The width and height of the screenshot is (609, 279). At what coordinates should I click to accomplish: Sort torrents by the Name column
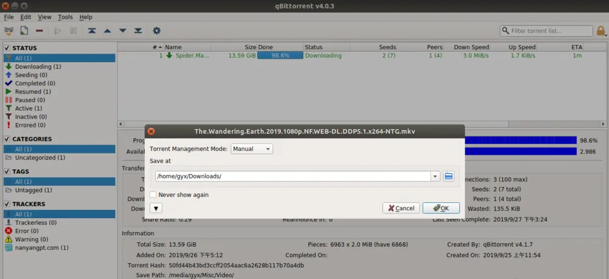pyautogui.click(x=173, y=48)
